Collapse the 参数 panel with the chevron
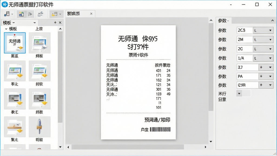 click(272, 21)
